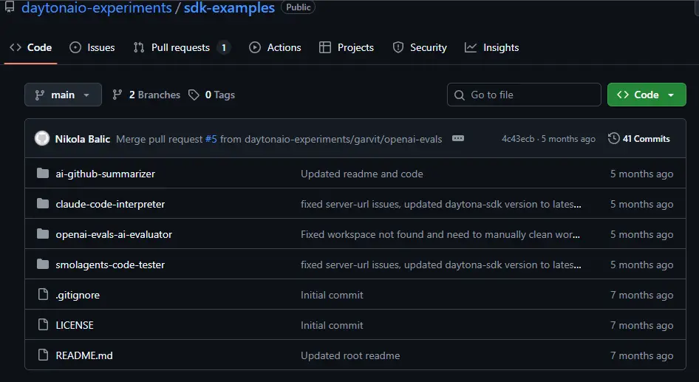Open the green Code dropdown button
699x382 pixels.
click(647, 95)
